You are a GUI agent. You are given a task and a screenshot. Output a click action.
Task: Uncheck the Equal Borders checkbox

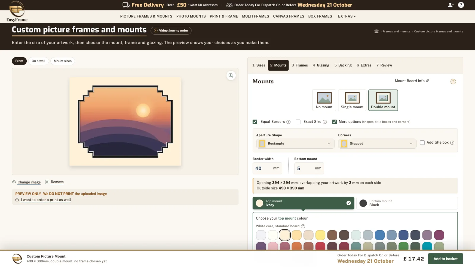pyautogui.click(x=255, y=122)
